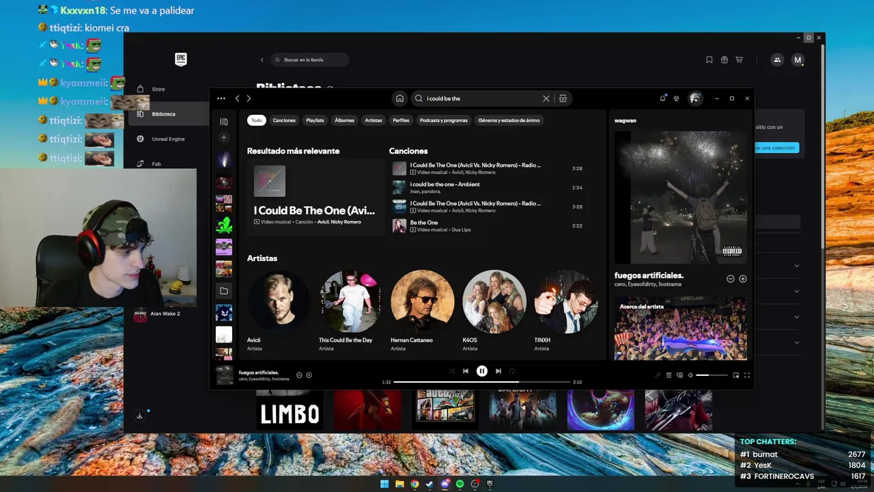Open the folder in the Spotify sidebar

click(x=224, y=291)
